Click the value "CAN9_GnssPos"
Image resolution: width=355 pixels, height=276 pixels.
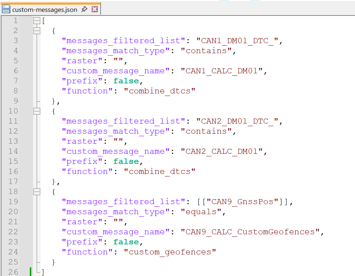pos(242,202)
